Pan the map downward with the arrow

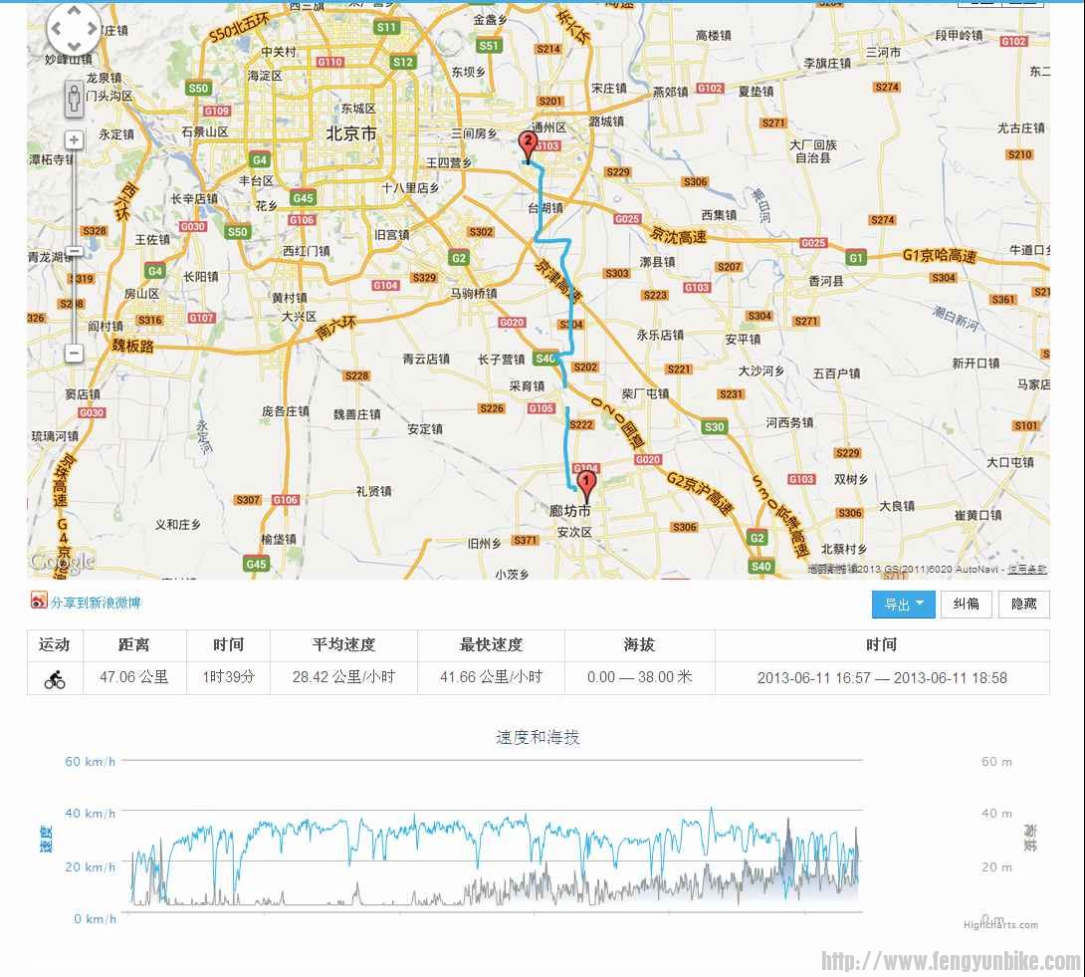tap(74, 46)
